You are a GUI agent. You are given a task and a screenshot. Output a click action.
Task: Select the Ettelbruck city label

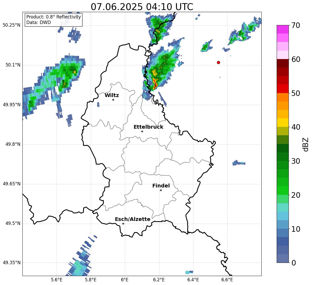[x=148, y=127]
